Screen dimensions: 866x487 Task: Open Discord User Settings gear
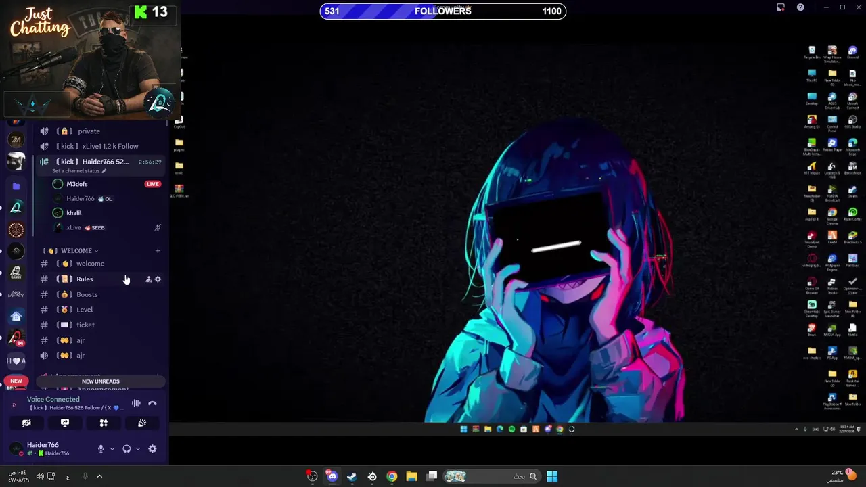(152, 449)
